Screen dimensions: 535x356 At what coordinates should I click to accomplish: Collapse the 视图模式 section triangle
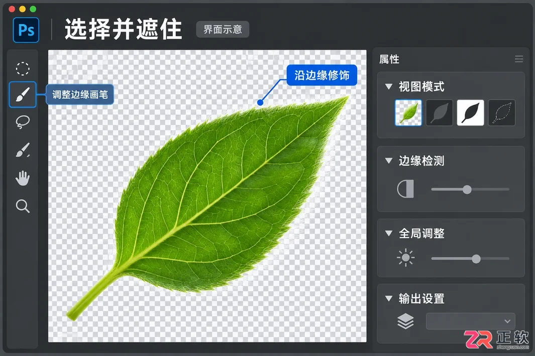coord(389,87)
